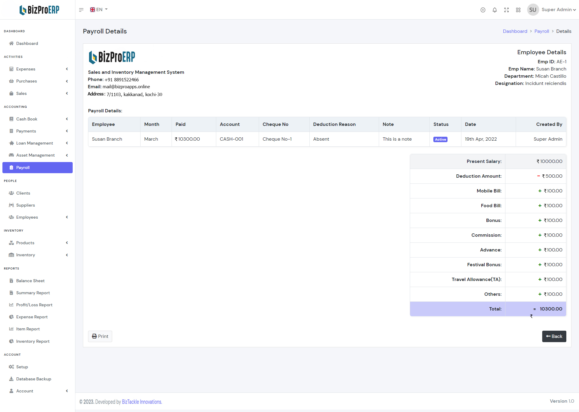Click the Back button

554,336
